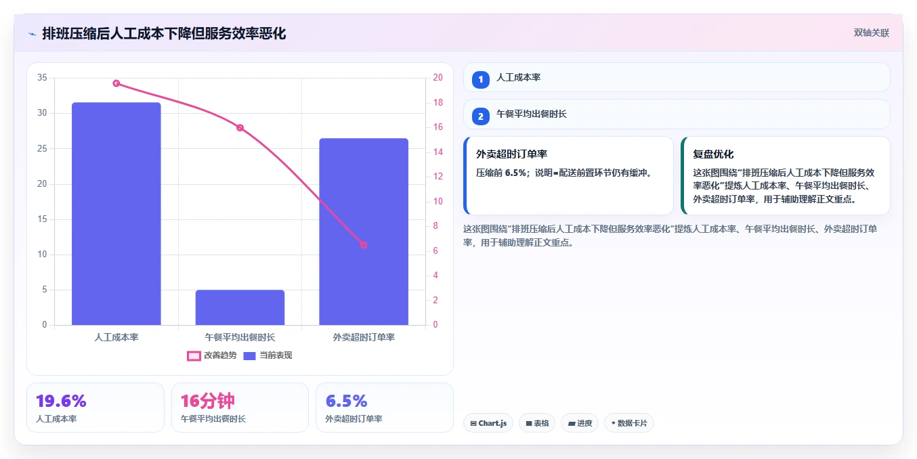Screen dimensions: 917x459
Task: Click the 外卖超时订单率 x-axis label
Action: (x=364, y=336)
